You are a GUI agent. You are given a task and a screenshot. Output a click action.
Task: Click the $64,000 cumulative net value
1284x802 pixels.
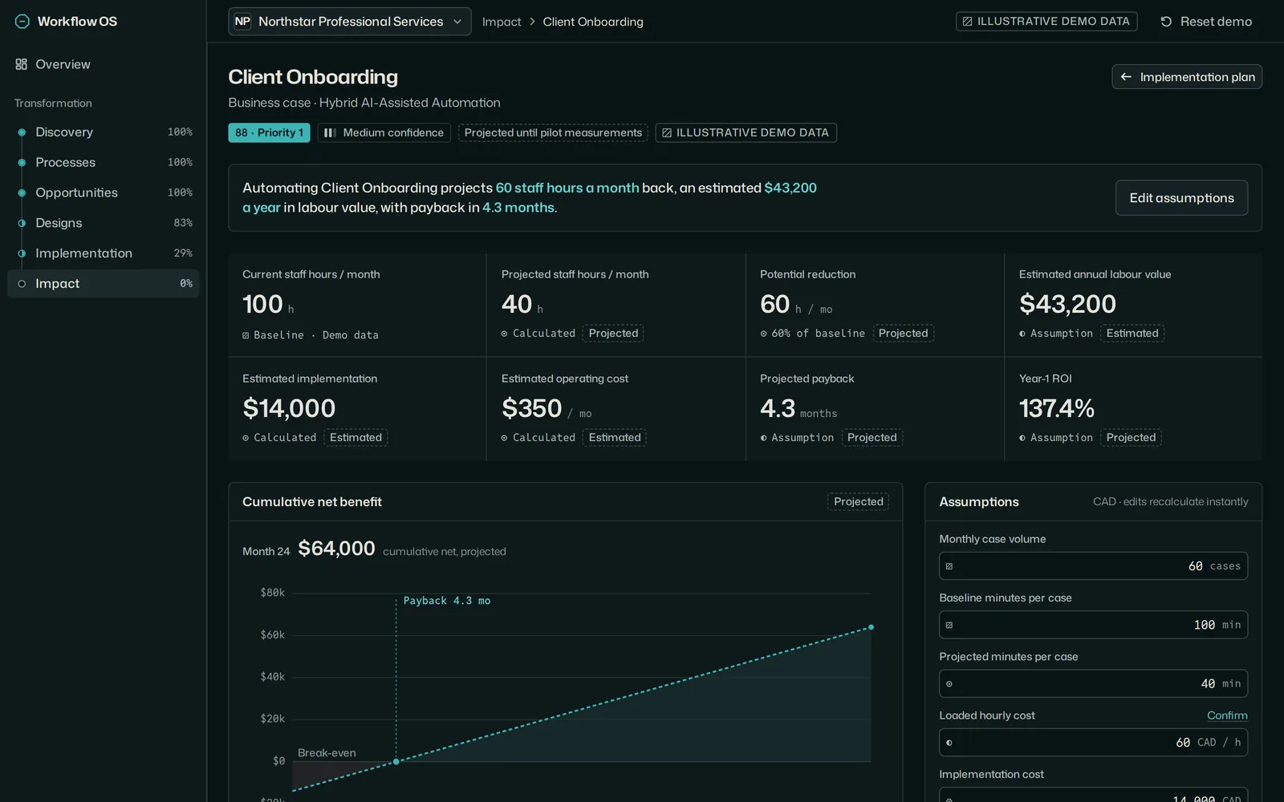click(x=336, y=549)
